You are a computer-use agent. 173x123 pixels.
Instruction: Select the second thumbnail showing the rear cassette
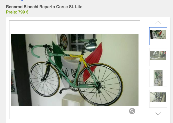(158, 57)
